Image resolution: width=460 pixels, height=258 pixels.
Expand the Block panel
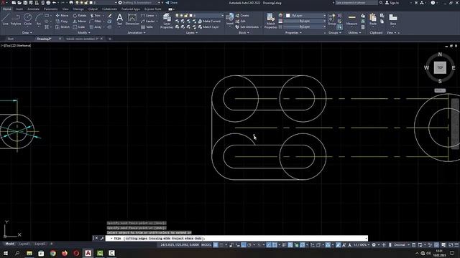click(244, 33)
